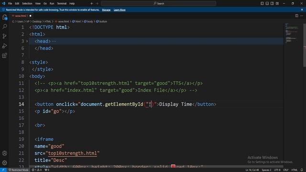Open the button element breadcrumb
The image size is (306, 172).
(101, 21)
